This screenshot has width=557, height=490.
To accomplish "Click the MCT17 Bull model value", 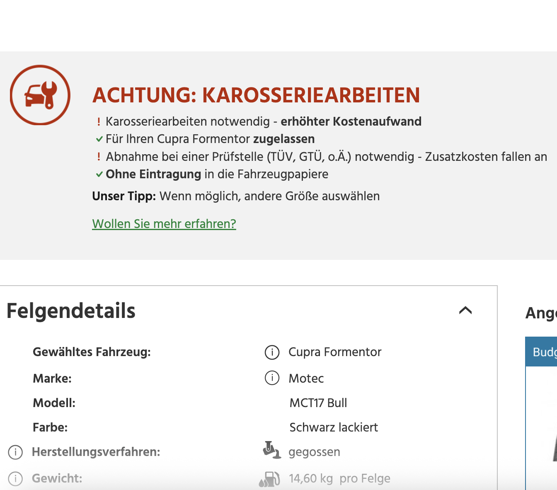I will pyautogui.click(x=318, y=403).
